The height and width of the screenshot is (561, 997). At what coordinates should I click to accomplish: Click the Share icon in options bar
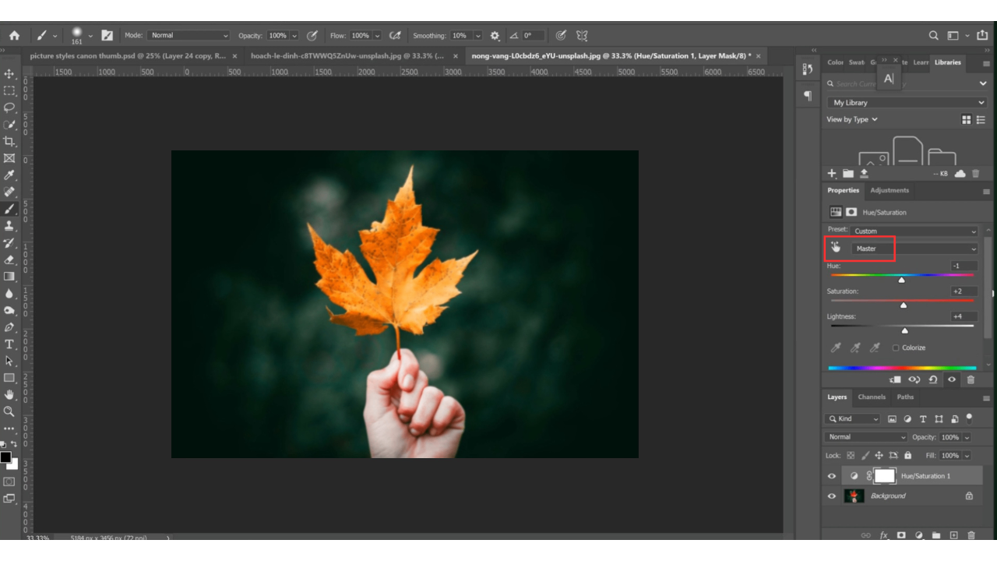click(x=982, y=35)
